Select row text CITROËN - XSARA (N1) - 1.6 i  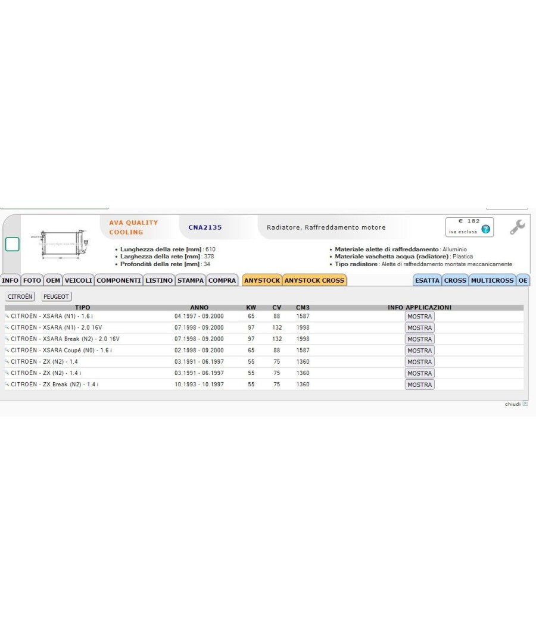pos(52,316)
